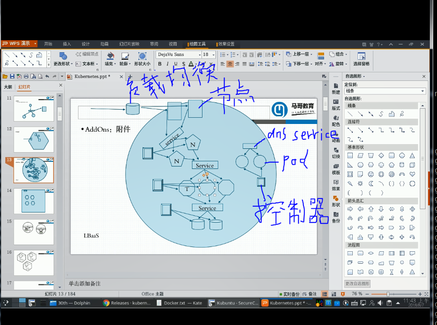Toggle right text alignment
437x325 pixels.
click(237, 64)
